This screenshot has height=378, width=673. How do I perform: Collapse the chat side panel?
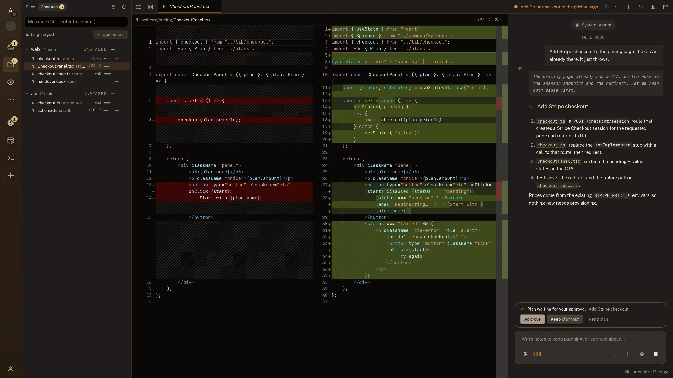653,7
